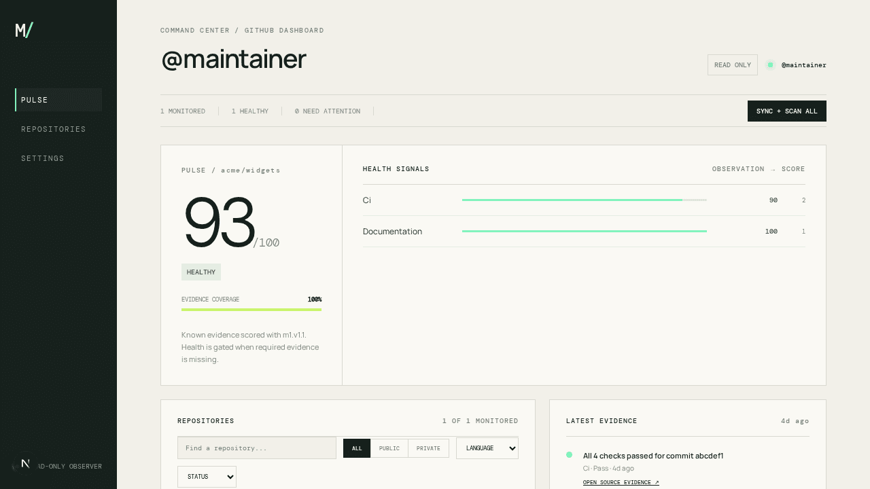Click the M/ logo in sidebar
The height and width of the screenshot is (489, 870).
click(24, 30)
